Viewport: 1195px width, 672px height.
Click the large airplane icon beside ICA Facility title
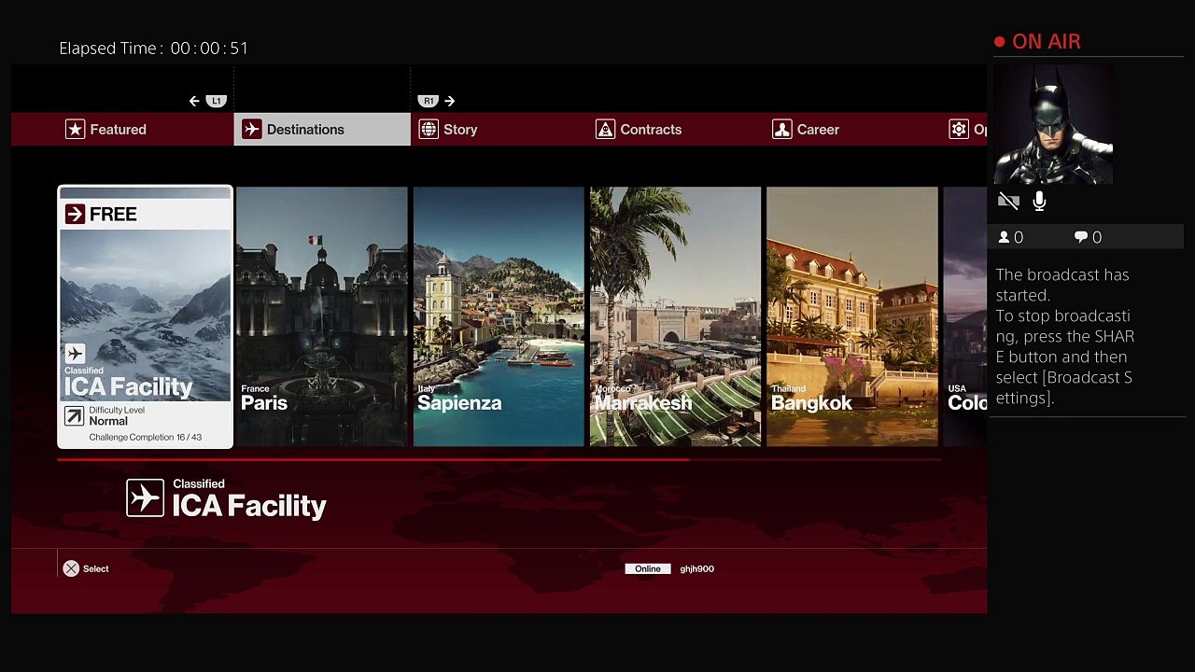tap(146, 498)
